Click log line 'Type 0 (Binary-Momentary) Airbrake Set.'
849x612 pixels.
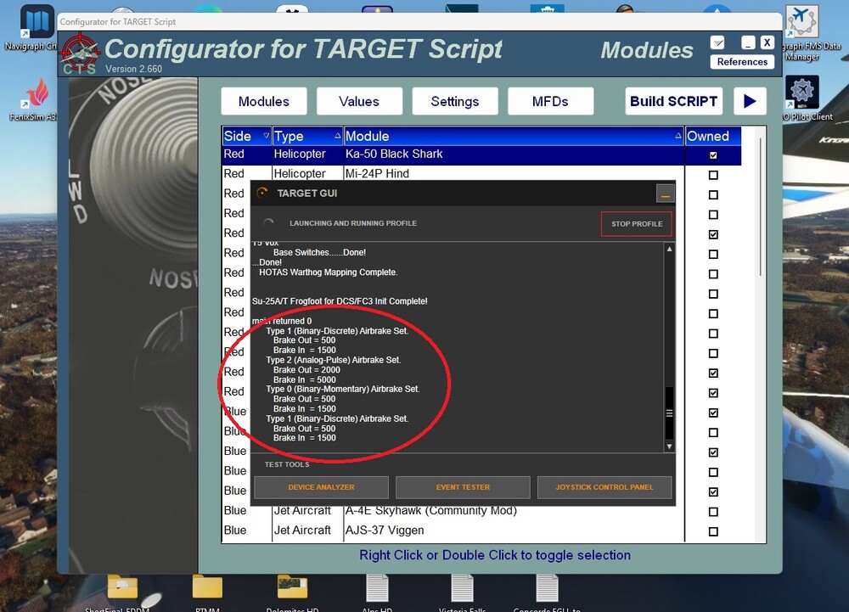coord(343,389)
